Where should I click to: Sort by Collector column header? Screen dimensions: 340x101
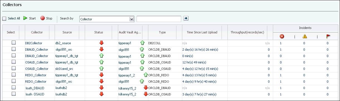click(x=37, y=32)
